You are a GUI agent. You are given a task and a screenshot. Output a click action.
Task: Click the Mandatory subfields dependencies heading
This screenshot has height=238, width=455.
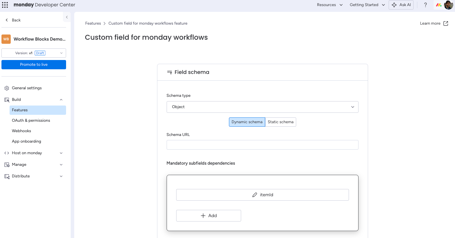coord(201,163)
